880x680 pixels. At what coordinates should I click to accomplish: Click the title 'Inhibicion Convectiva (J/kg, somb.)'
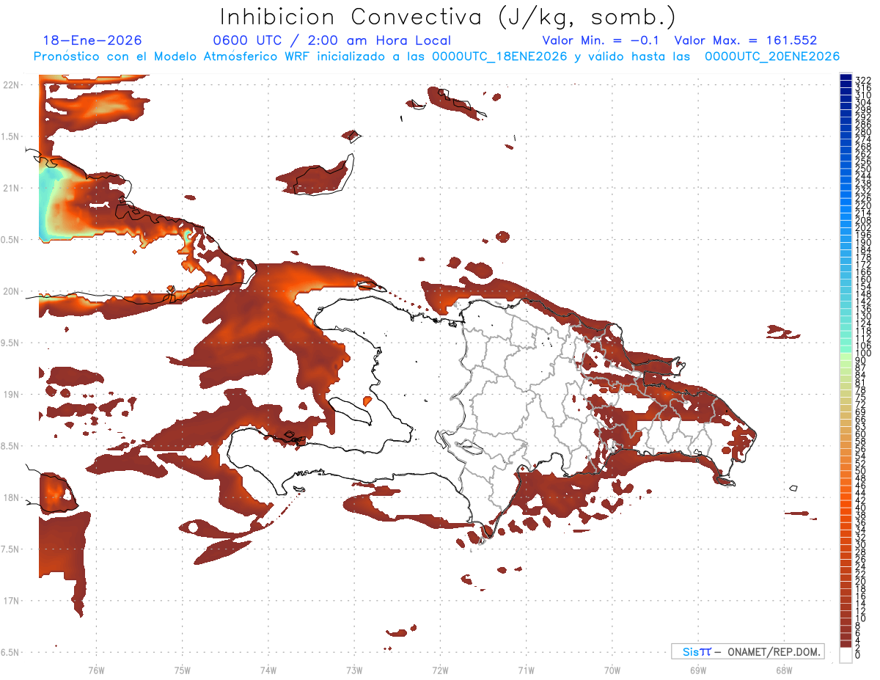coord(448,17)
